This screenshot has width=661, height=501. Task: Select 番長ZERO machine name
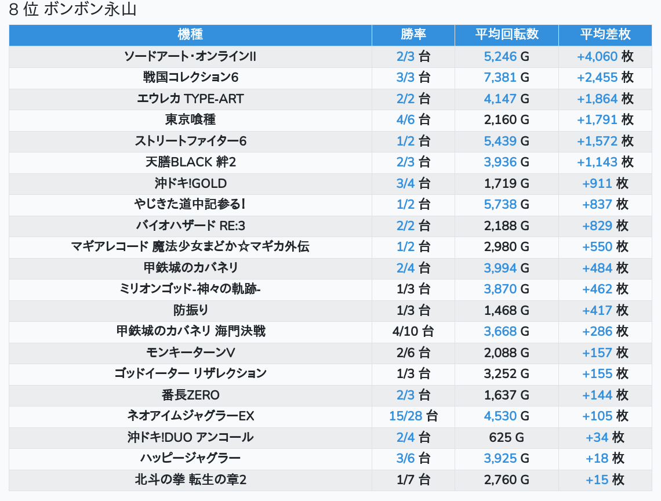[190, 395]
